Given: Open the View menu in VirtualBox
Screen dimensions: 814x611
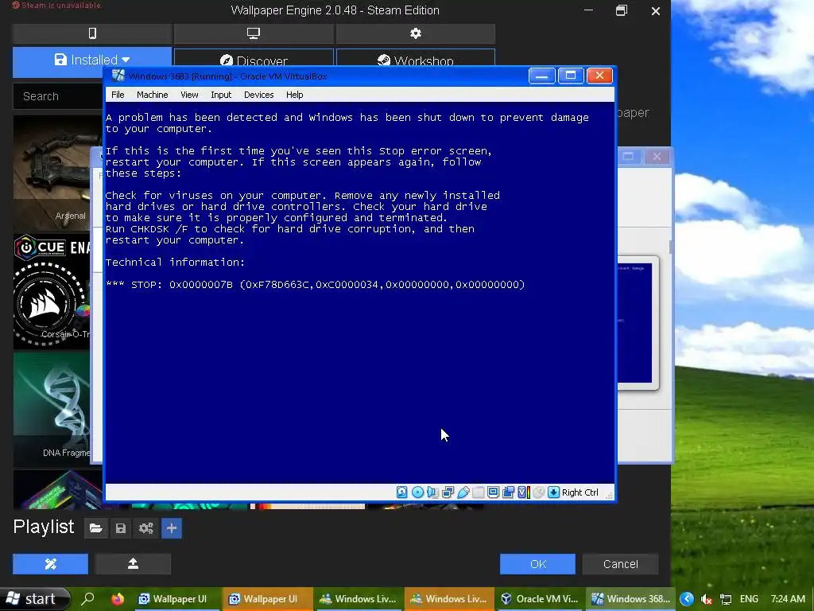Looking at the screenshot, I should coord(189,95).
